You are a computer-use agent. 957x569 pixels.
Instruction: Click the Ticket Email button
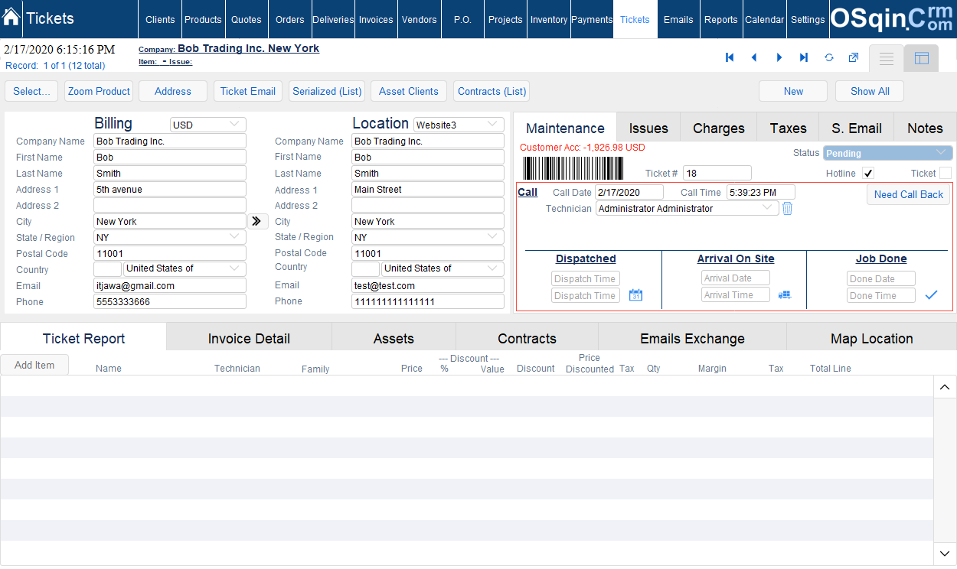tap(248, 91)
